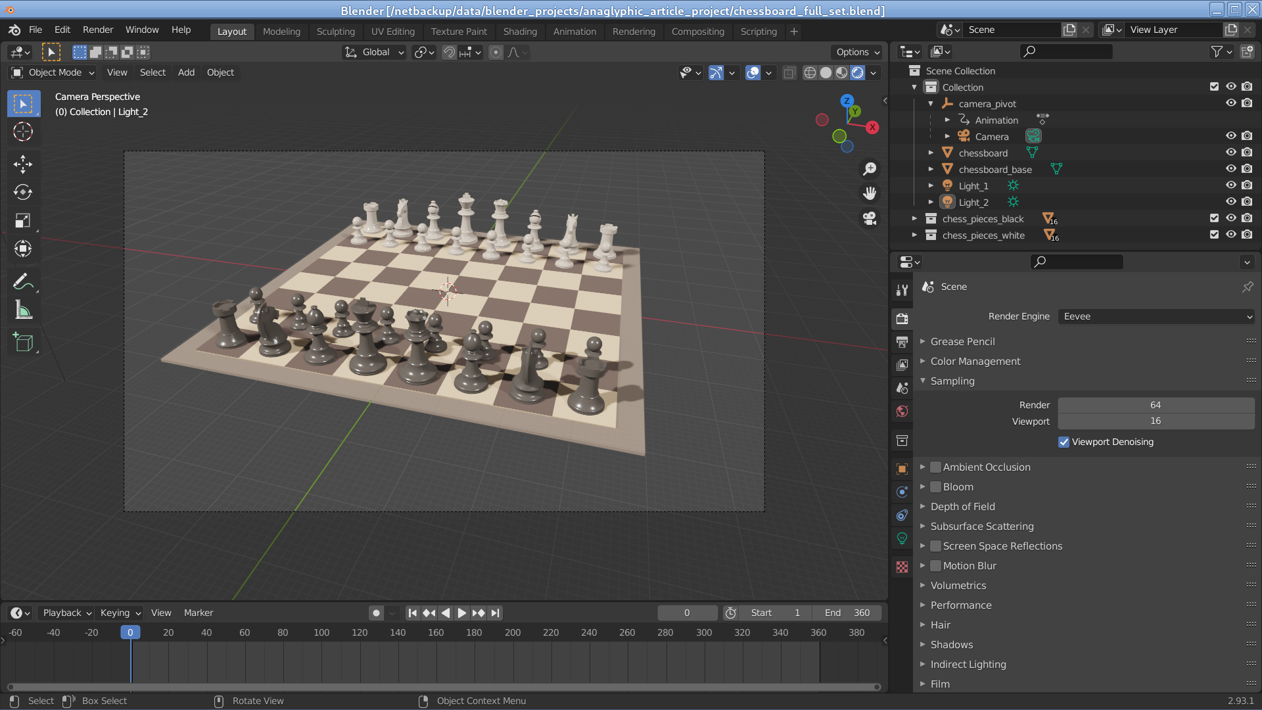Select the Move tool in the toolbar
This screenshot has width=1262, height=710.
(x=23, y=164)
